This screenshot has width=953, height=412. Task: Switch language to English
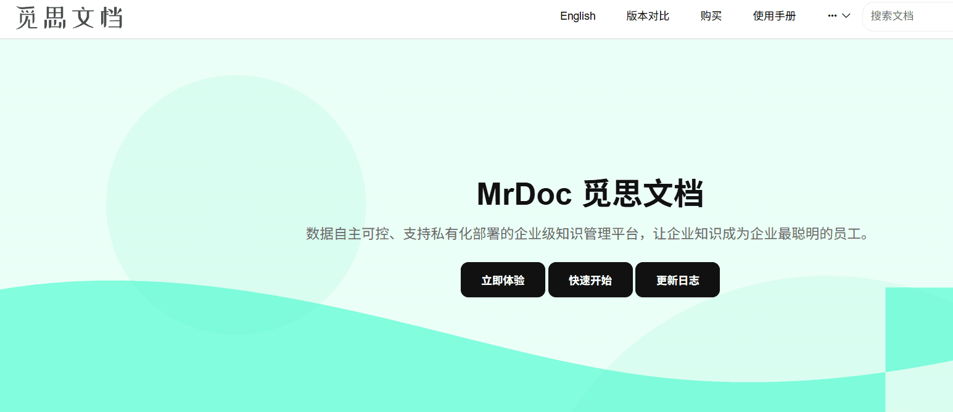pyautogui.click(x=578, y=16)
